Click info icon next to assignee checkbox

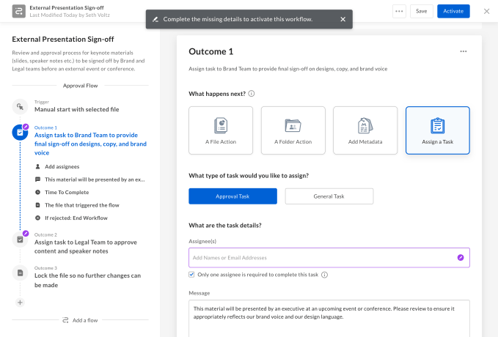[x=324, y=275]
